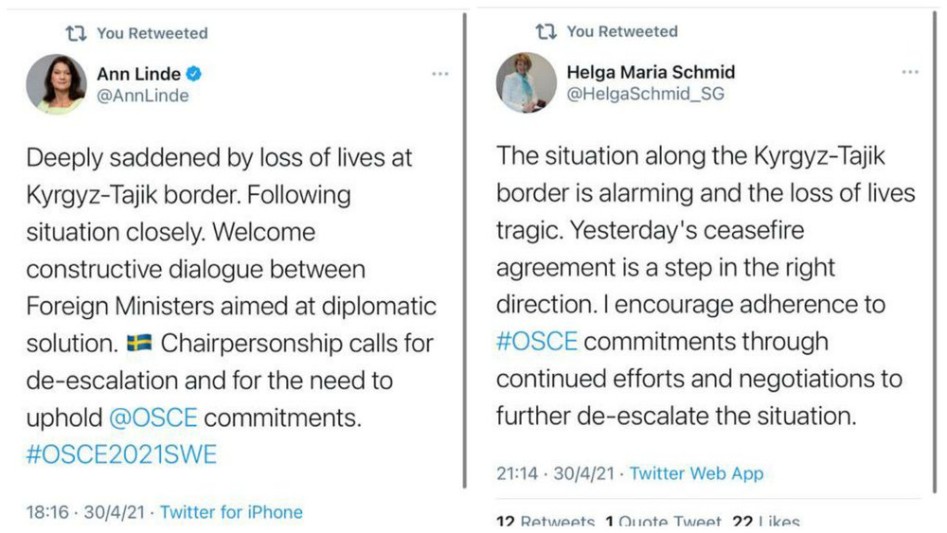Click retweet icon above Ann Linde tweet
947x533 pixels.
(x=76, y=33)
